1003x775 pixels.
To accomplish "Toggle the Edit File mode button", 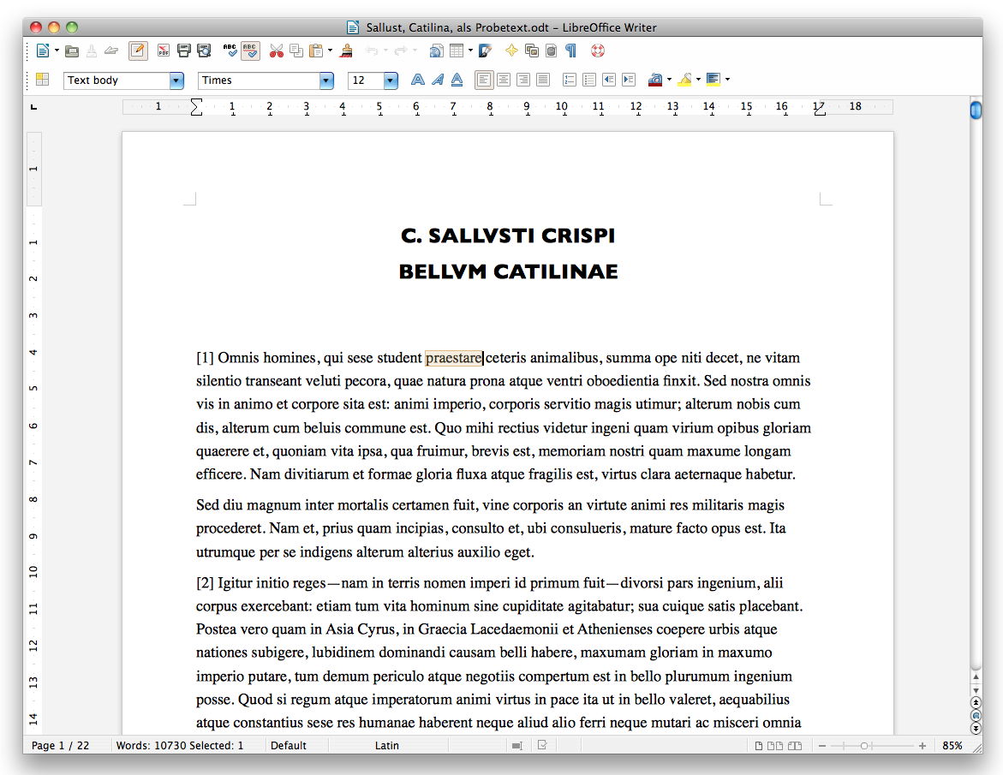I will click(138, 51).
